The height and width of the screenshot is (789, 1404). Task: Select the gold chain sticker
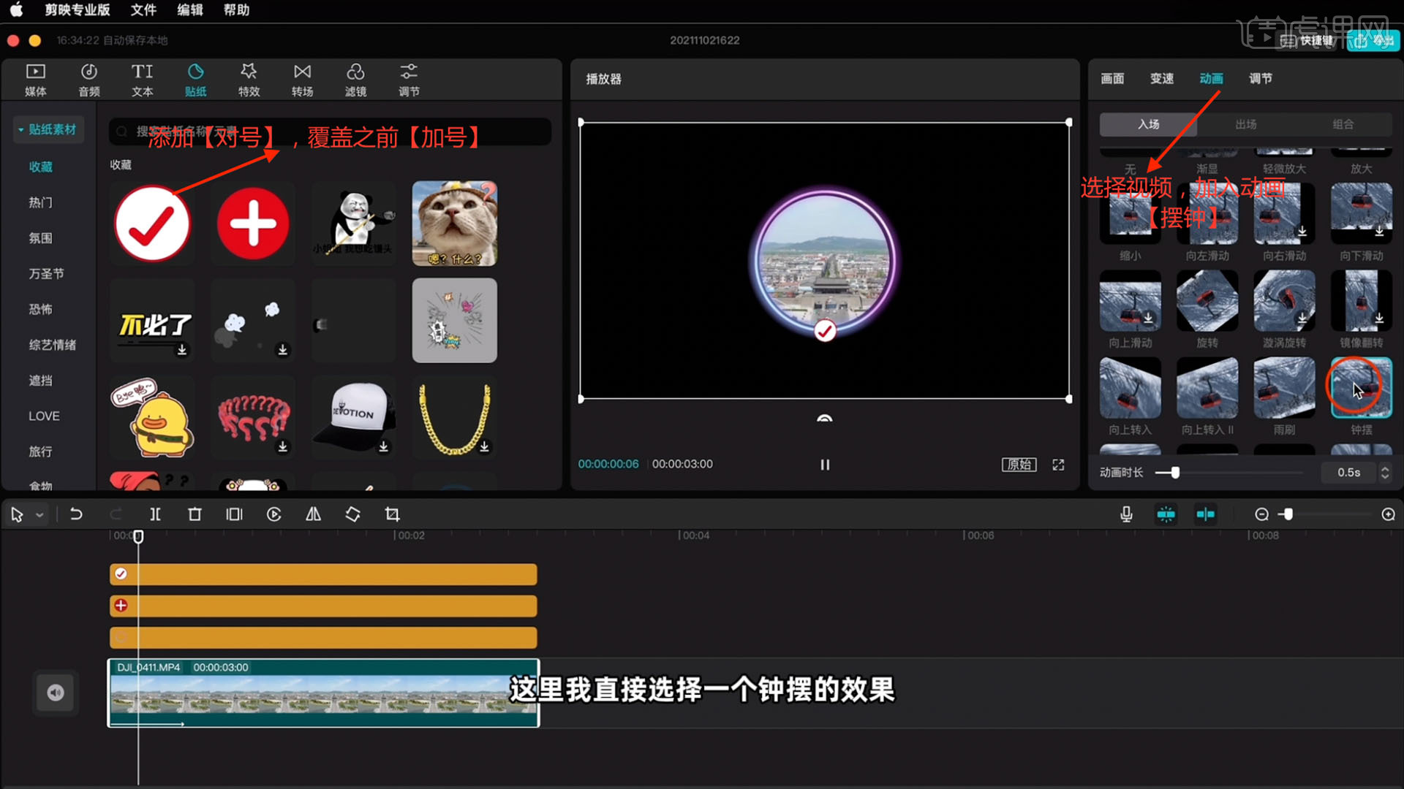click(x=454, y=417)
